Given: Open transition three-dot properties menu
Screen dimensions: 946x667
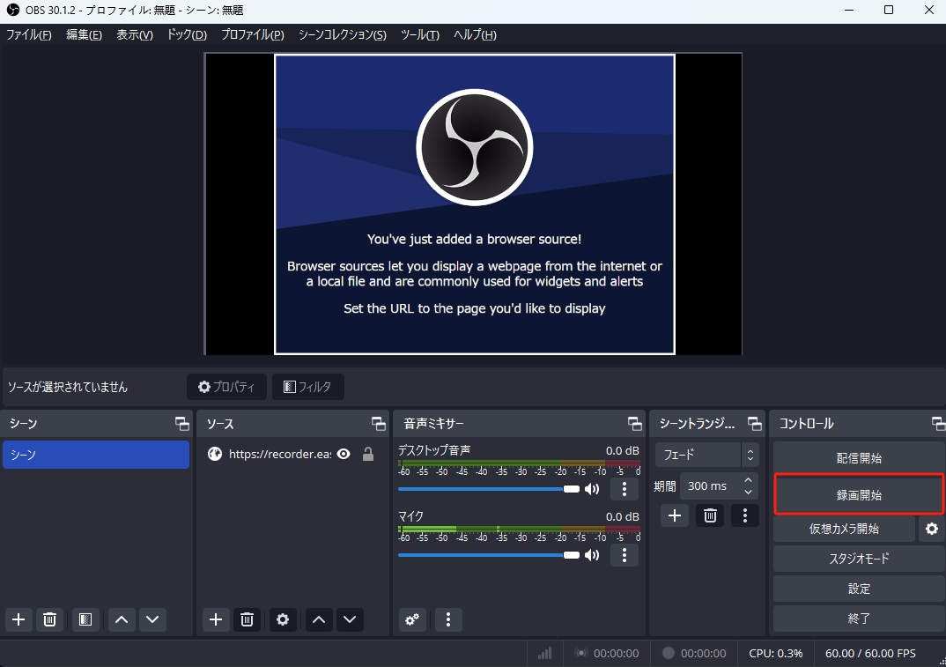Looking at the screenshot, I should [x=745, y=515].
